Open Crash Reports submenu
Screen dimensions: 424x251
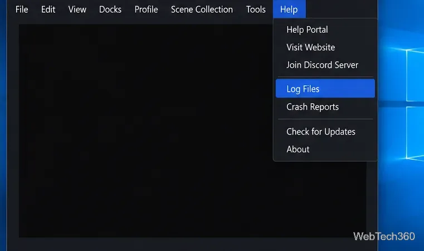pyautogui.click(x=325, y=107)
